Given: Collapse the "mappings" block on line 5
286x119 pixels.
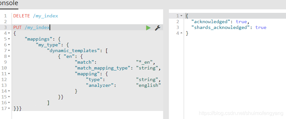Looking at the screenshot, I should click(9, 39).
